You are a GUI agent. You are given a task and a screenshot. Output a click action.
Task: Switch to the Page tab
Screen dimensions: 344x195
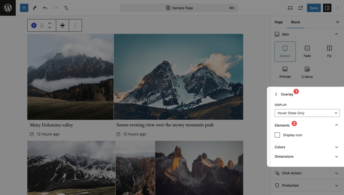[x=278, y=22]
